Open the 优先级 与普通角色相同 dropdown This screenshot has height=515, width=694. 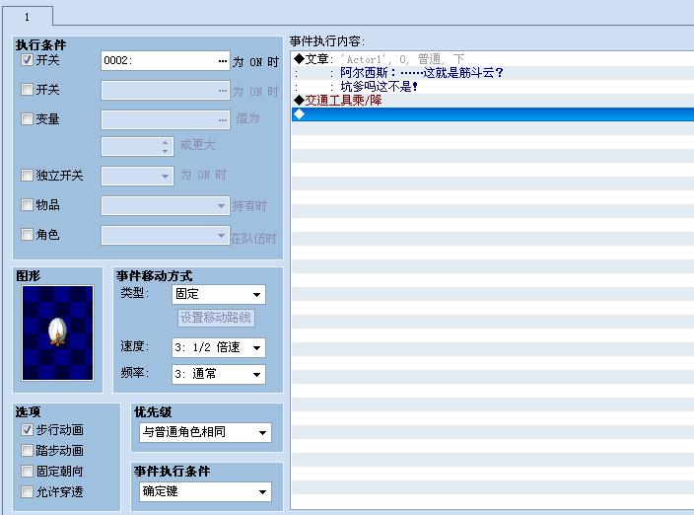pyautogui.click(x=205, y=432)
